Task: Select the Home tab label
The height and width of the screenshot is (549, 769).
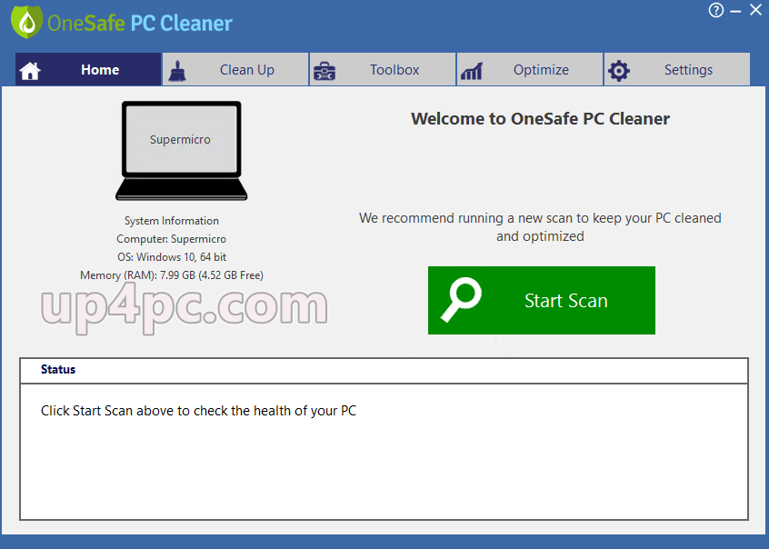Action: pos(100,70)
